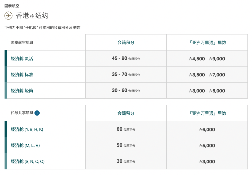Click the 香港 往 纽约 route heading
This screenshot has height=175, width=252.
[32, 16]
